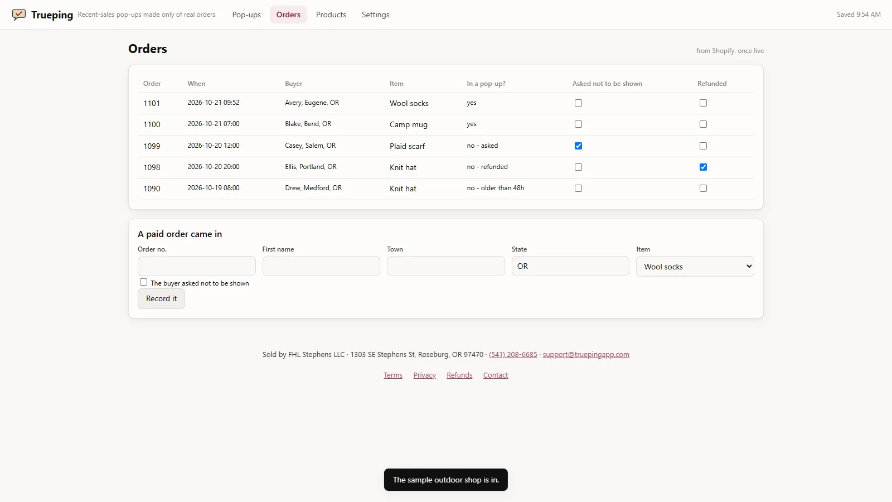Go to the Settings tab
This screenshot has width=892, height=502.
[x=376, y=15]
